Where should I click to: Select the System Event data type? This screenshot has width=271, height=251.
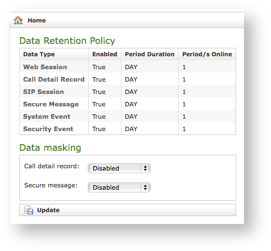pos(47,116)
